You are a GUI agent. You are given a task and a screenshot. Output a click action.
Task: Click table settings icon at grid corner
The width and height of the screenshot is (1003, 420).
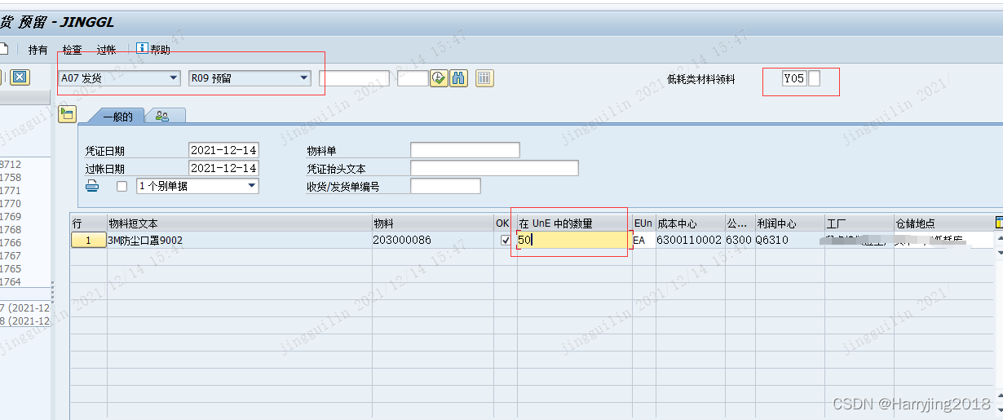(x=999, y=223)
